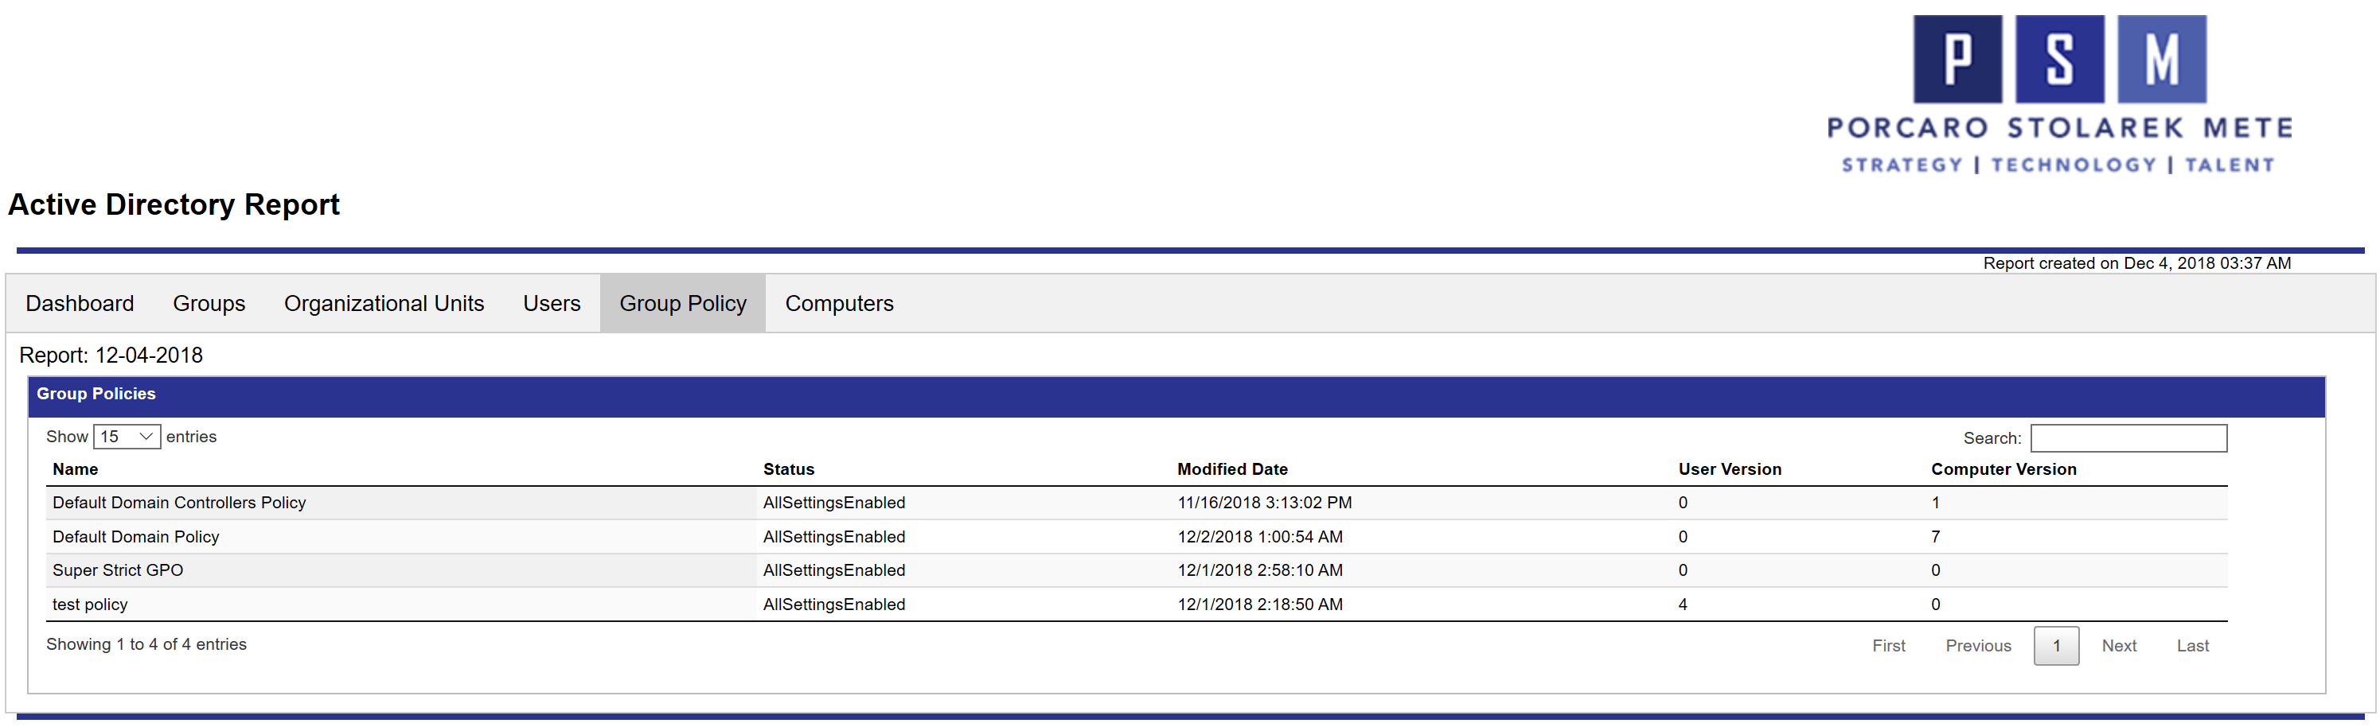Screen dimensions: 2380x727
Task: Click the Showing 1 to 4 of 4 entries text
Action: coord(146,643)
